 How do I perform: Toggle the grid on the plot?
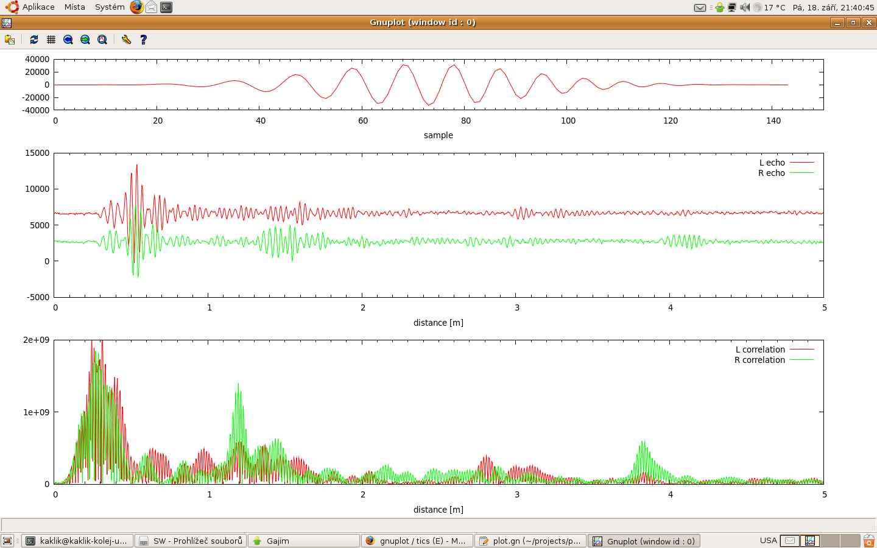pos(51,40)
